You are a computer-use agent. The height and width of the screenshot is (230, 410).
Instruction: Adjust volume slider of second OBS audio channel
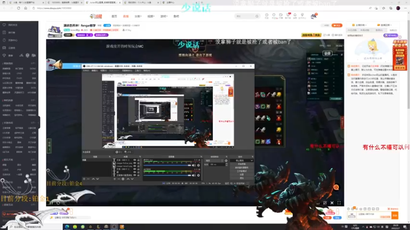pos(168,175)
